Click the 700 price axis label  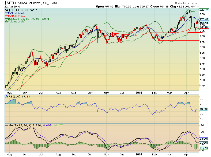(202, 36)
